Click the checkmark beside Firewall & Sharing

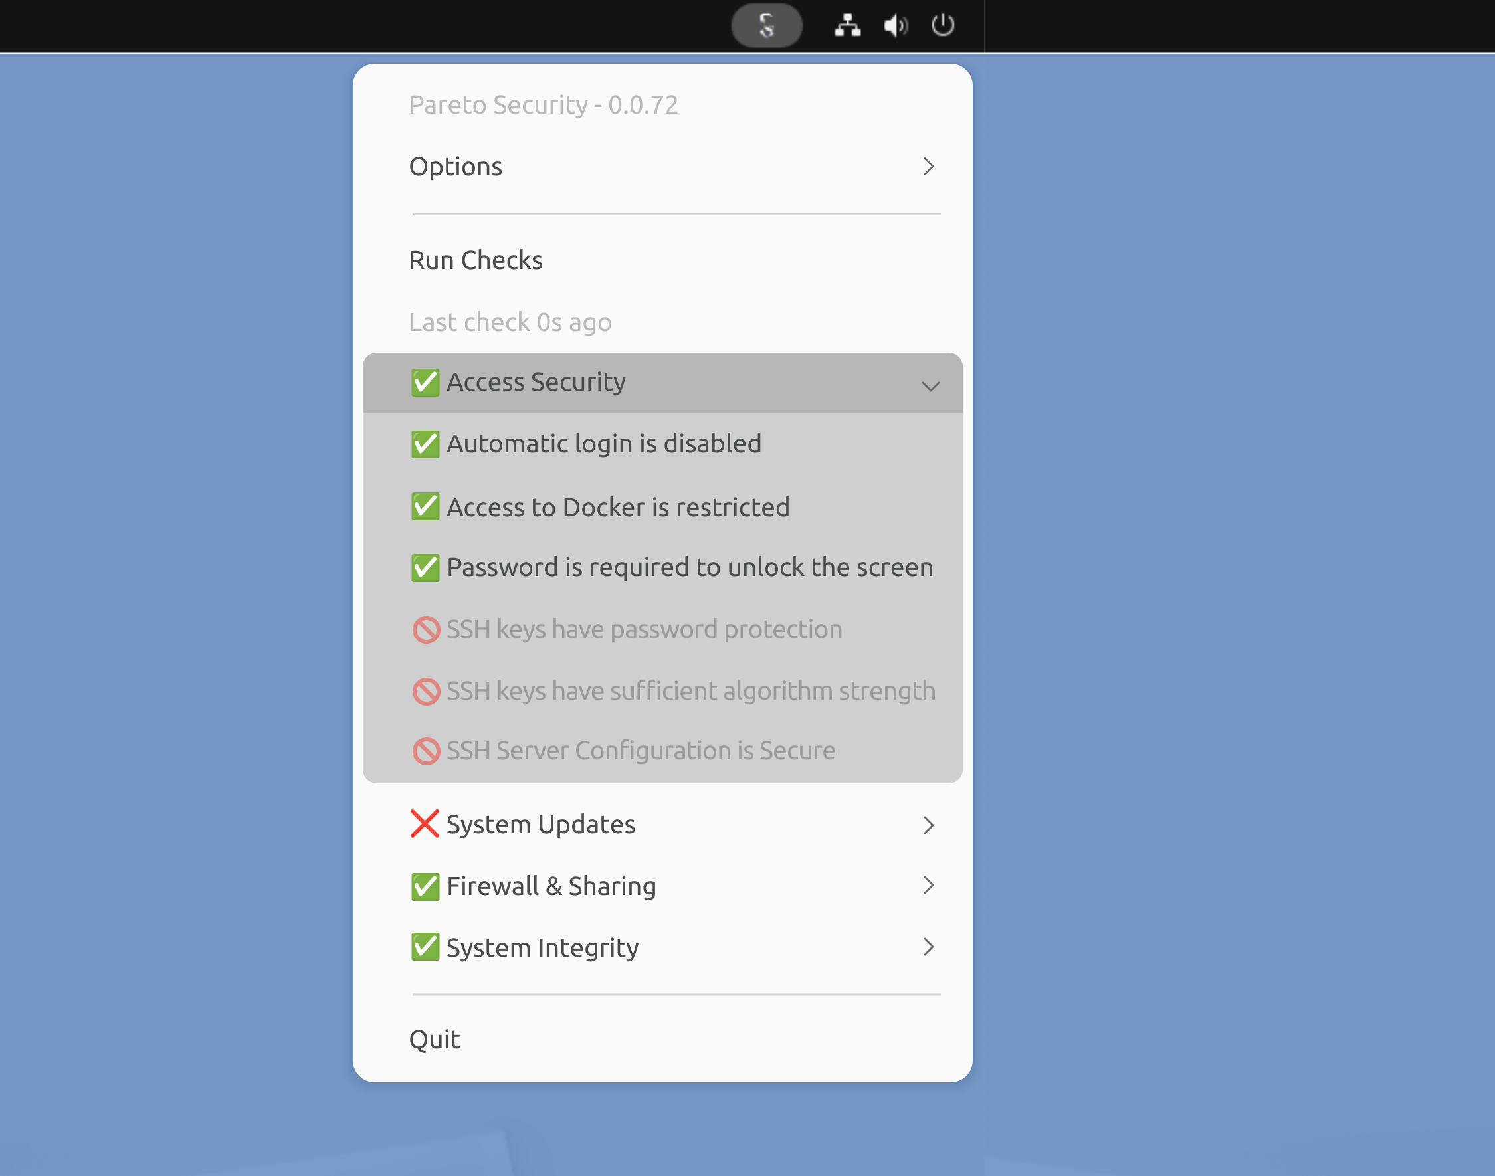(x=425, y=887)
